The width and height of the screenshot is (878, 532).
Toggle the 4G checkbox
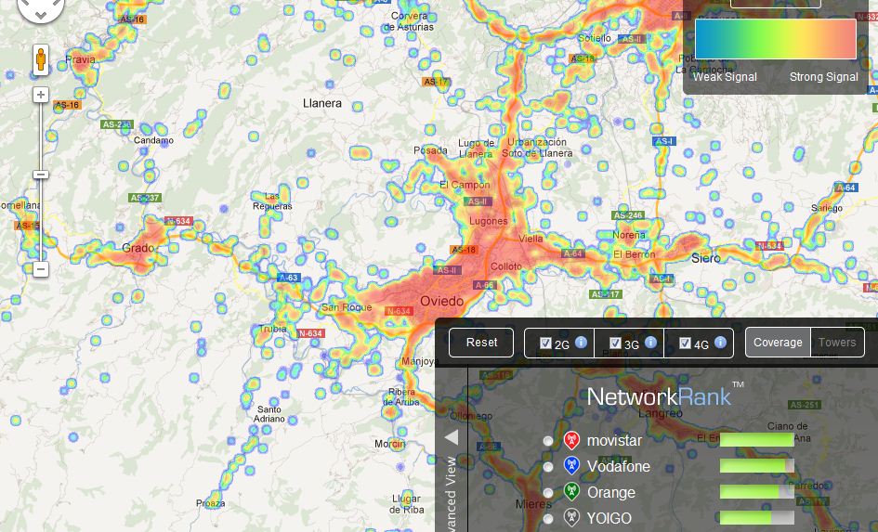(x=684, y=343)
